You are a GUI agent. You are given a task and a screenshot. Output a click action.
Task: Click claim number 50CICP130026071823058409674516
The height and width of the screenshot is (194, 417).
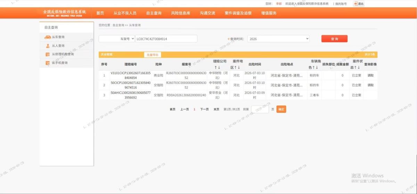click(131, 85)
